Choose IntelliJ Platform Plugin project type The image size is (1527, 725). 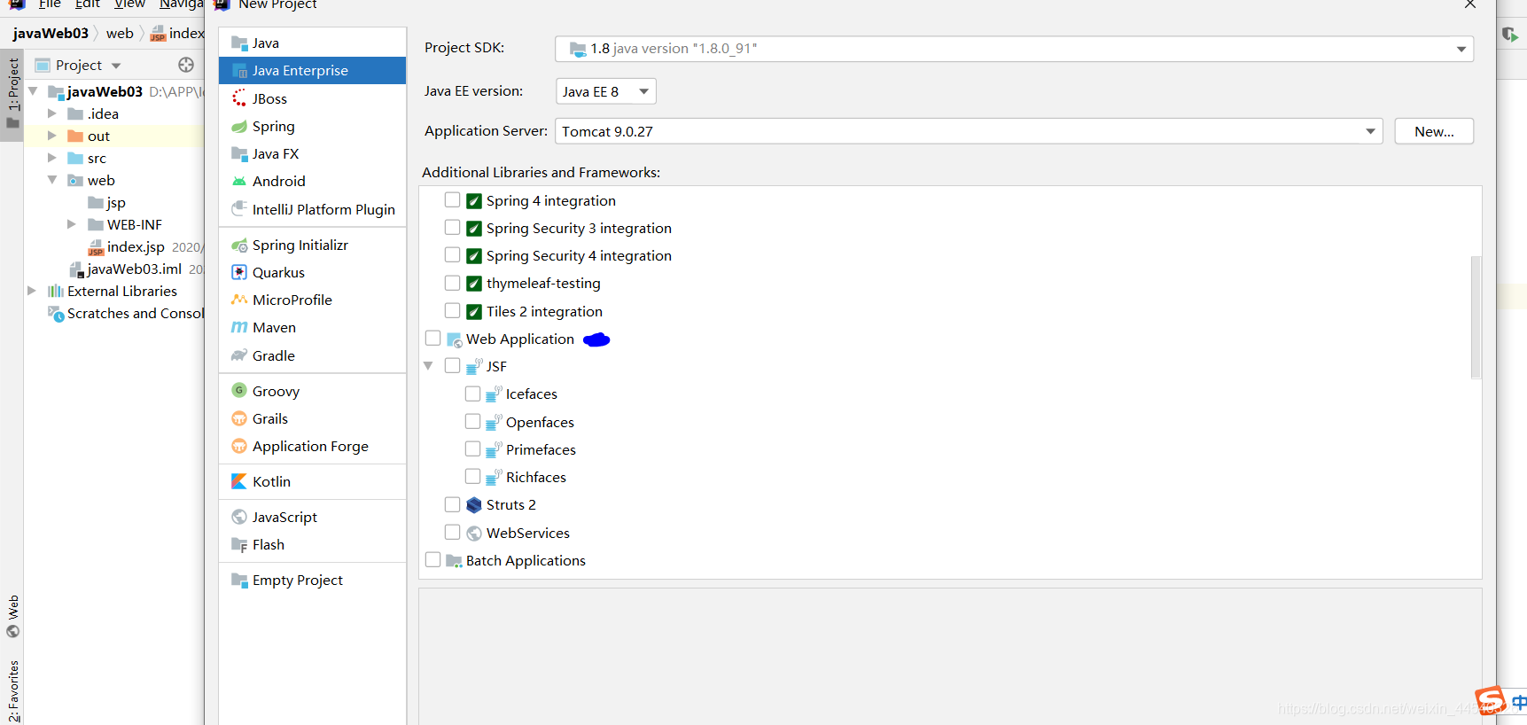pyautogui.click(x=312, y=209)
